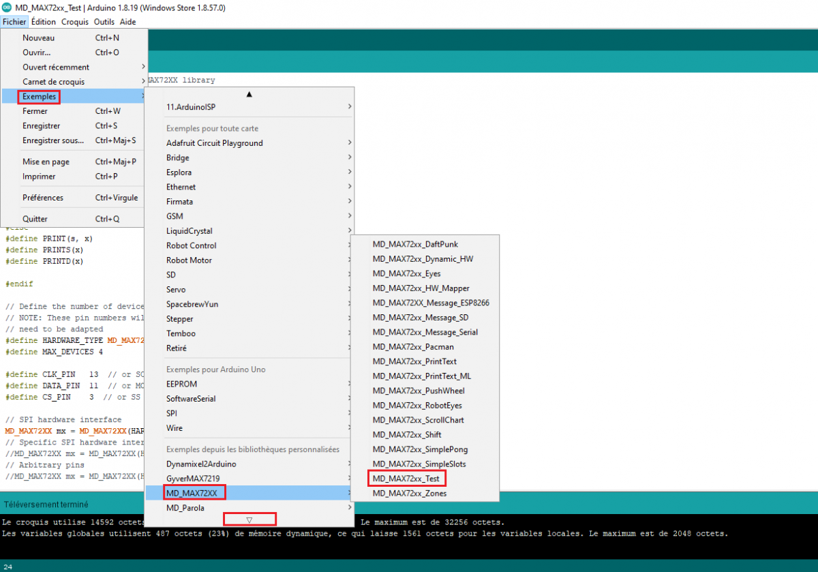Open the SPI examples entry

point(249,414)
